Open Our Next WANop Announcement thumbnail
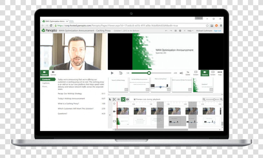 click(139, 85)
